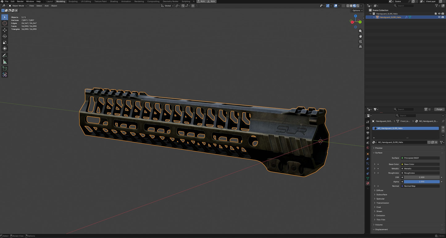Switch to solid viewport shading
446x238 pixels.
point(351,6)
